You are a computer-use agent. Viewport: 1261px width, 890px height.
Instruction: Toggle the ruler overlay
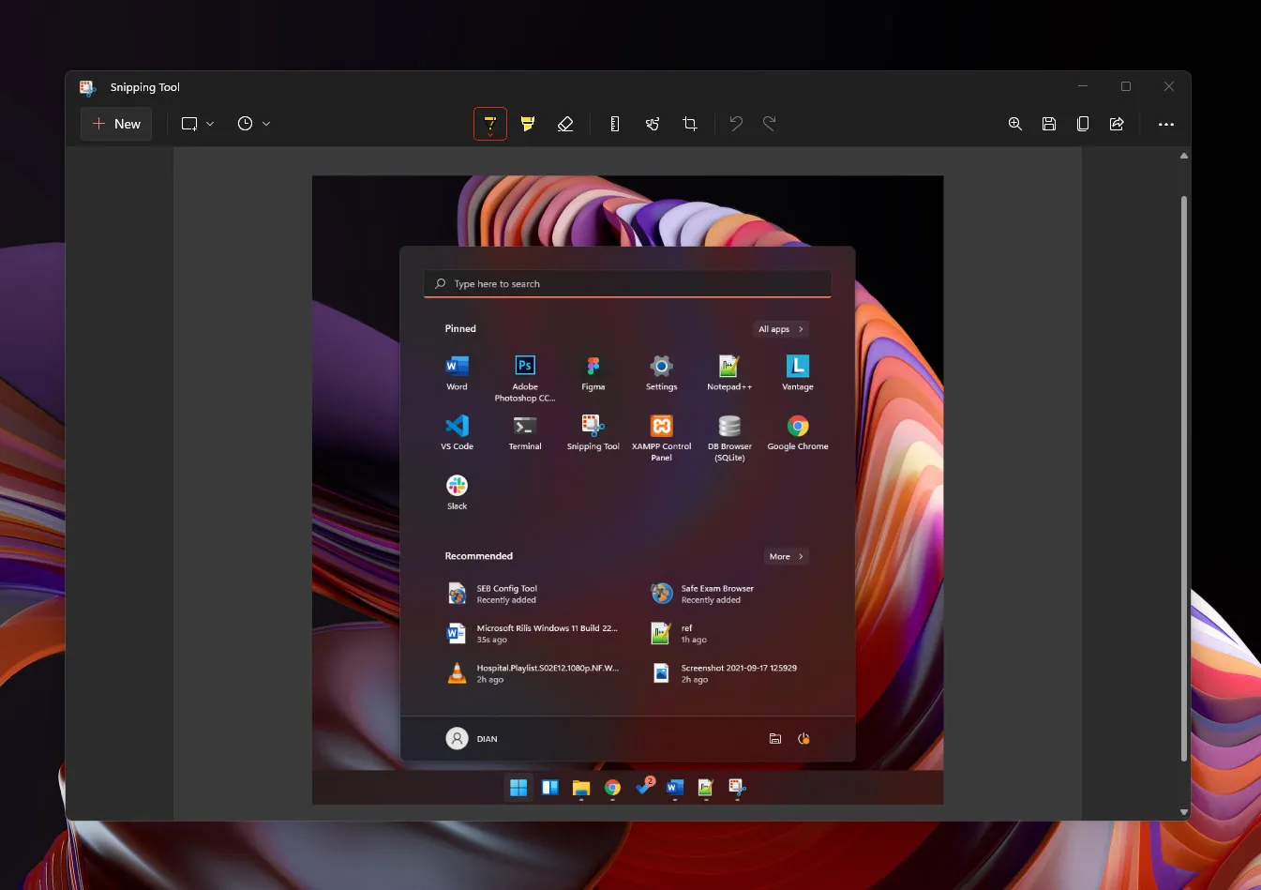(614, 123)
